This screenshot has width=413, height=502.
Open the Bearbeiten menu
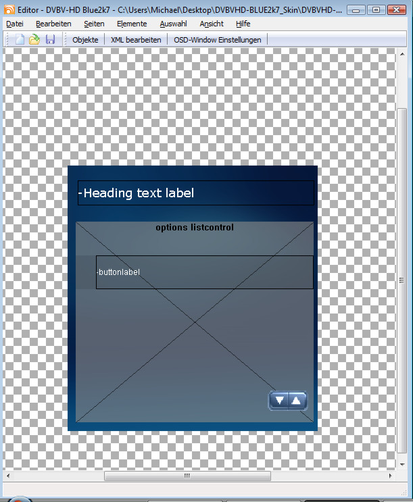[x=53, y=24]
